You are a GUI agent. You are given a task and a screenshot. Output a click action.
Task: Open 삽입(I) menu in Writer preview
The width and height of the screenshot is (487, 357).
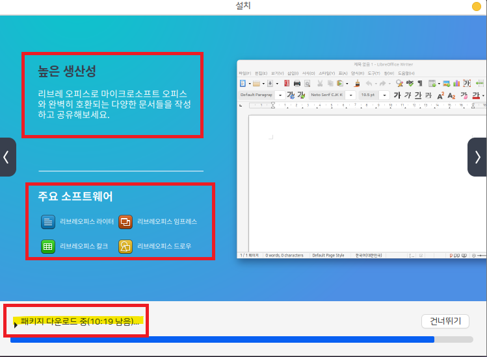point(293,73)
